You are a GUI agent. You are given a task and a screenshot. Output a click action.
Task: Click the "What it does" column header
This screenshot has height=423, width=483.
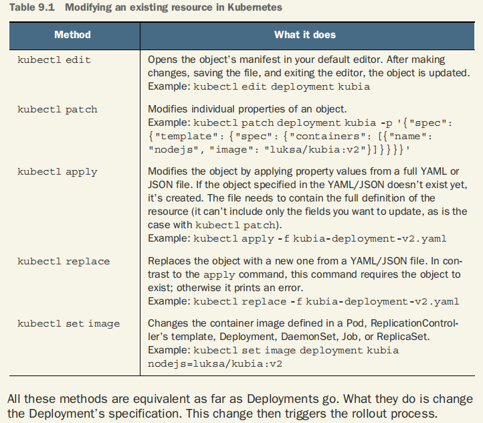click(x=305, y=34)
